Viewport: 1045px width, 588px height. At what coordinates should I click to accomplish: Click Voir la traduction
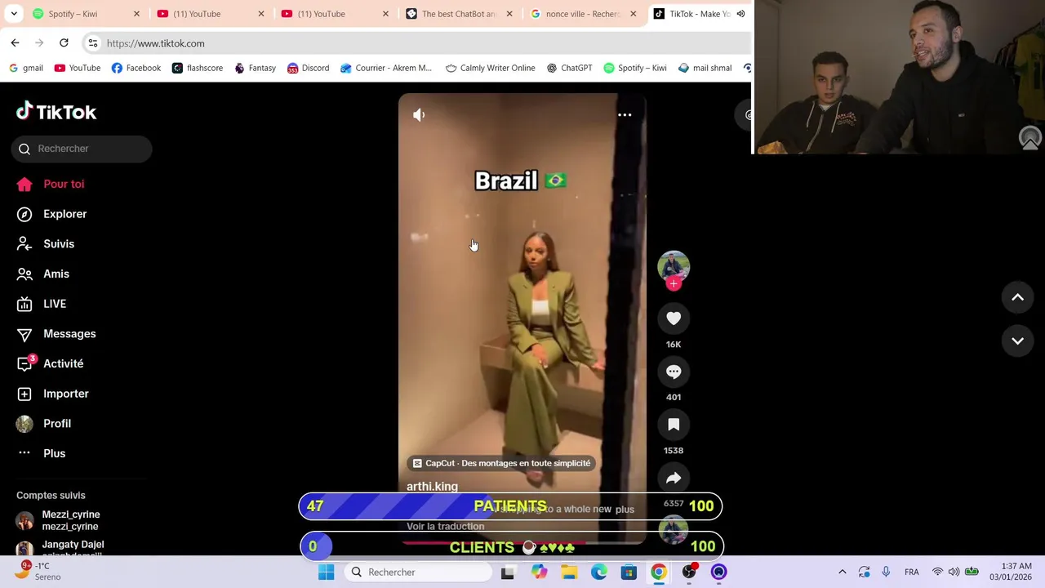coord(445,527)
